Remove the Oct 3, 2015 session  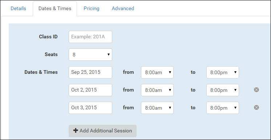[256, 107]
